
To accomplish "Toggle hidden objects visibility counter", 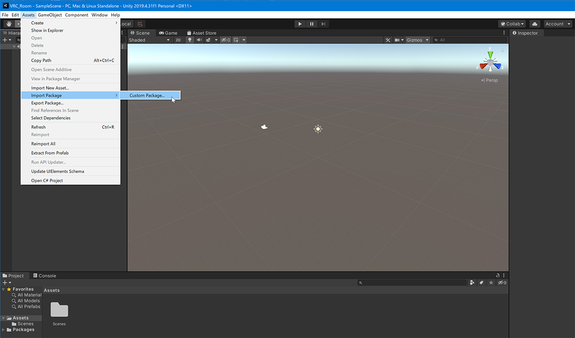I will tap(225, 40).
